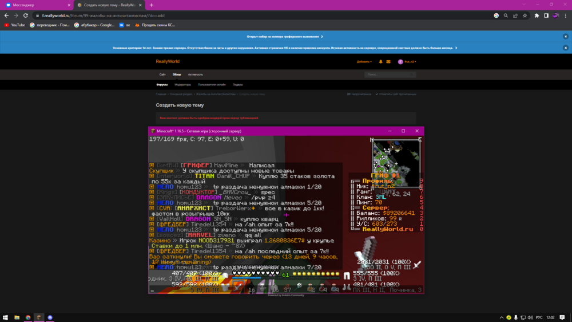This screenshot has height=322, width=572.
Task: Open the Добавить dropdown
Action: 364,62
